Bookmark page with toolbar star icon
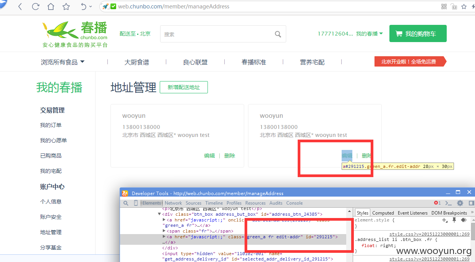The width and height of the screenshot is (475, 262). coord(66,7)
